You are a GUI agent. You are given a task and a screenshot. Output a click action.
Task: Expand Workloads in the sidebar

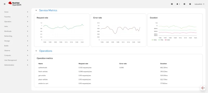[x=16, y=31]
